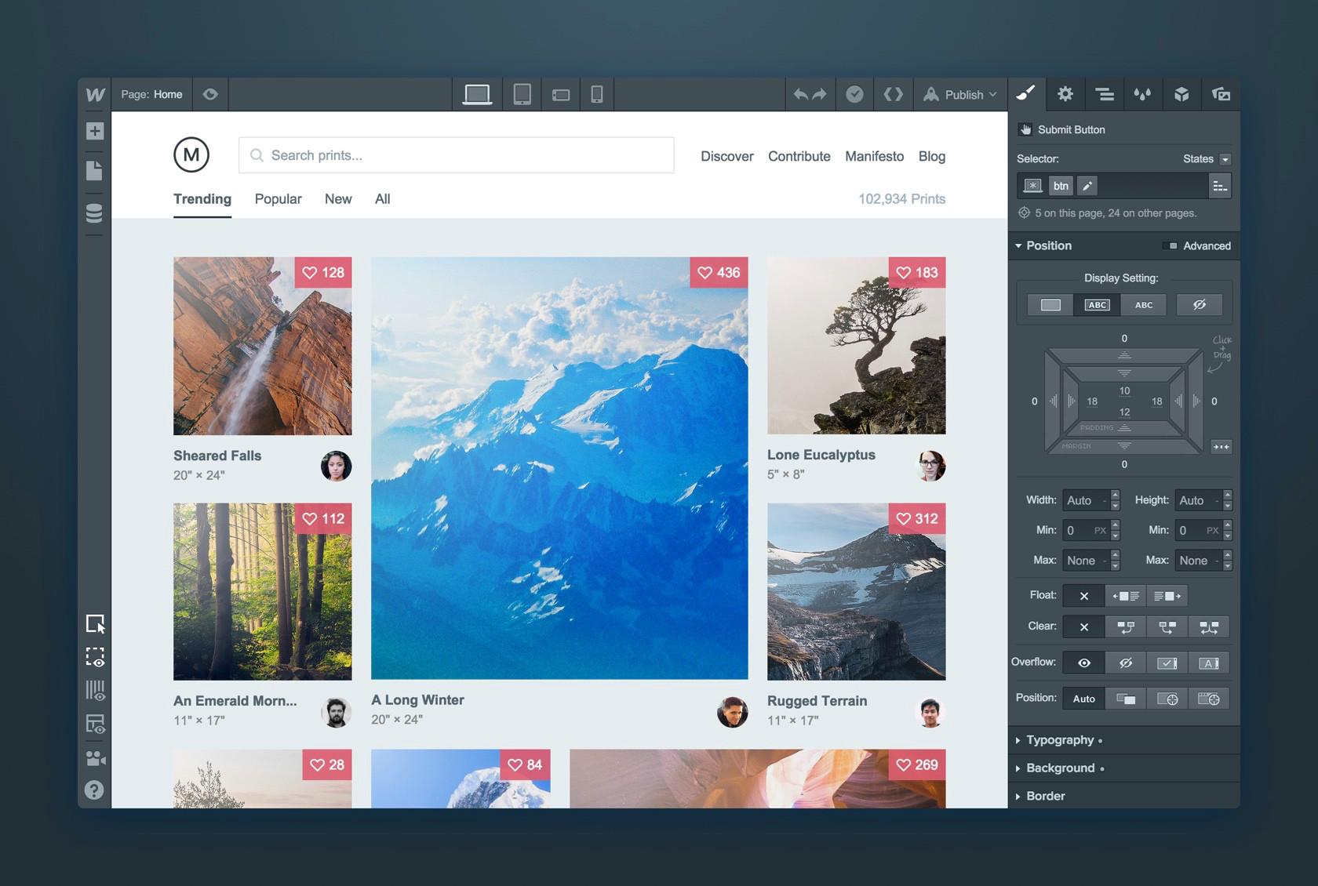Set Position to fixed

pos(1209,699)
